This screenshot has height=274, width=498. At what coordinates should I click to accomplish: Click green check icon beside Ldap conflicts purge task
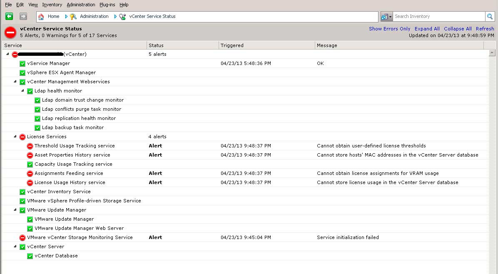(37, 109)
